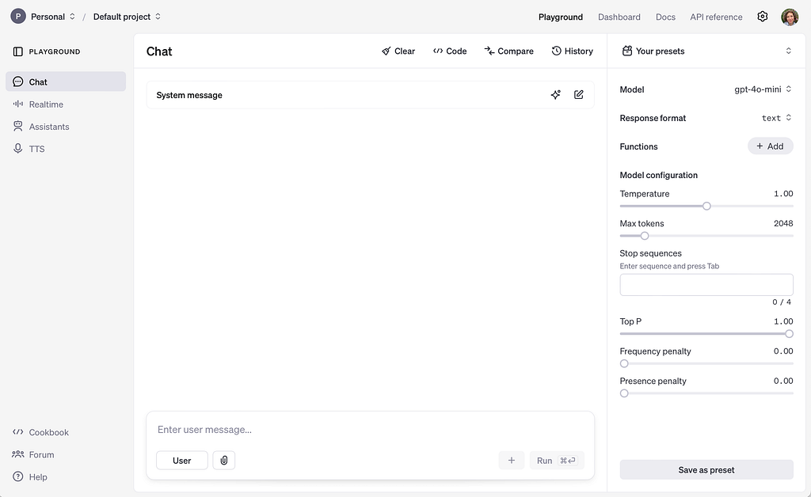
Task: Click the Personal organization P badge
Action: pyautogui.click(x=18, y=17)
